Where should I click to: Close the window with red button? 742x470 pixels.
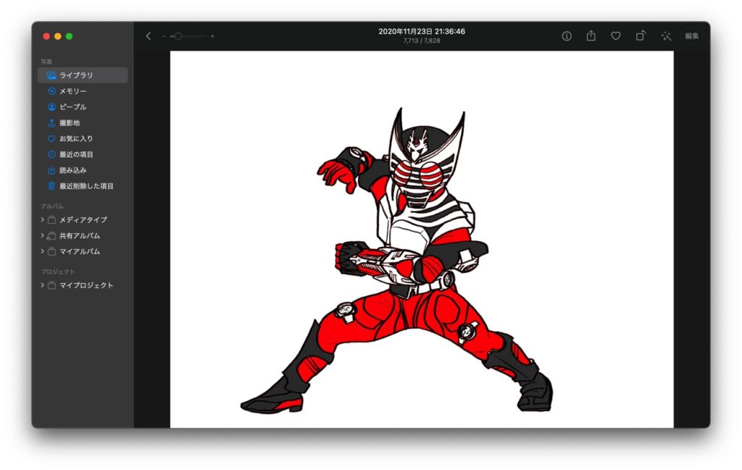pyautogui.click(x=46, y=36)
